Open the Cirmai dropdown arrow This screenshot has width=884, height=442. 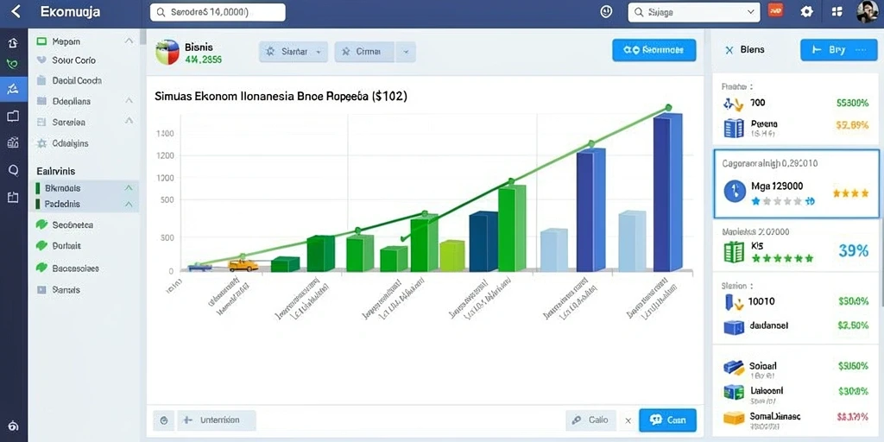[x=406, y=52]
